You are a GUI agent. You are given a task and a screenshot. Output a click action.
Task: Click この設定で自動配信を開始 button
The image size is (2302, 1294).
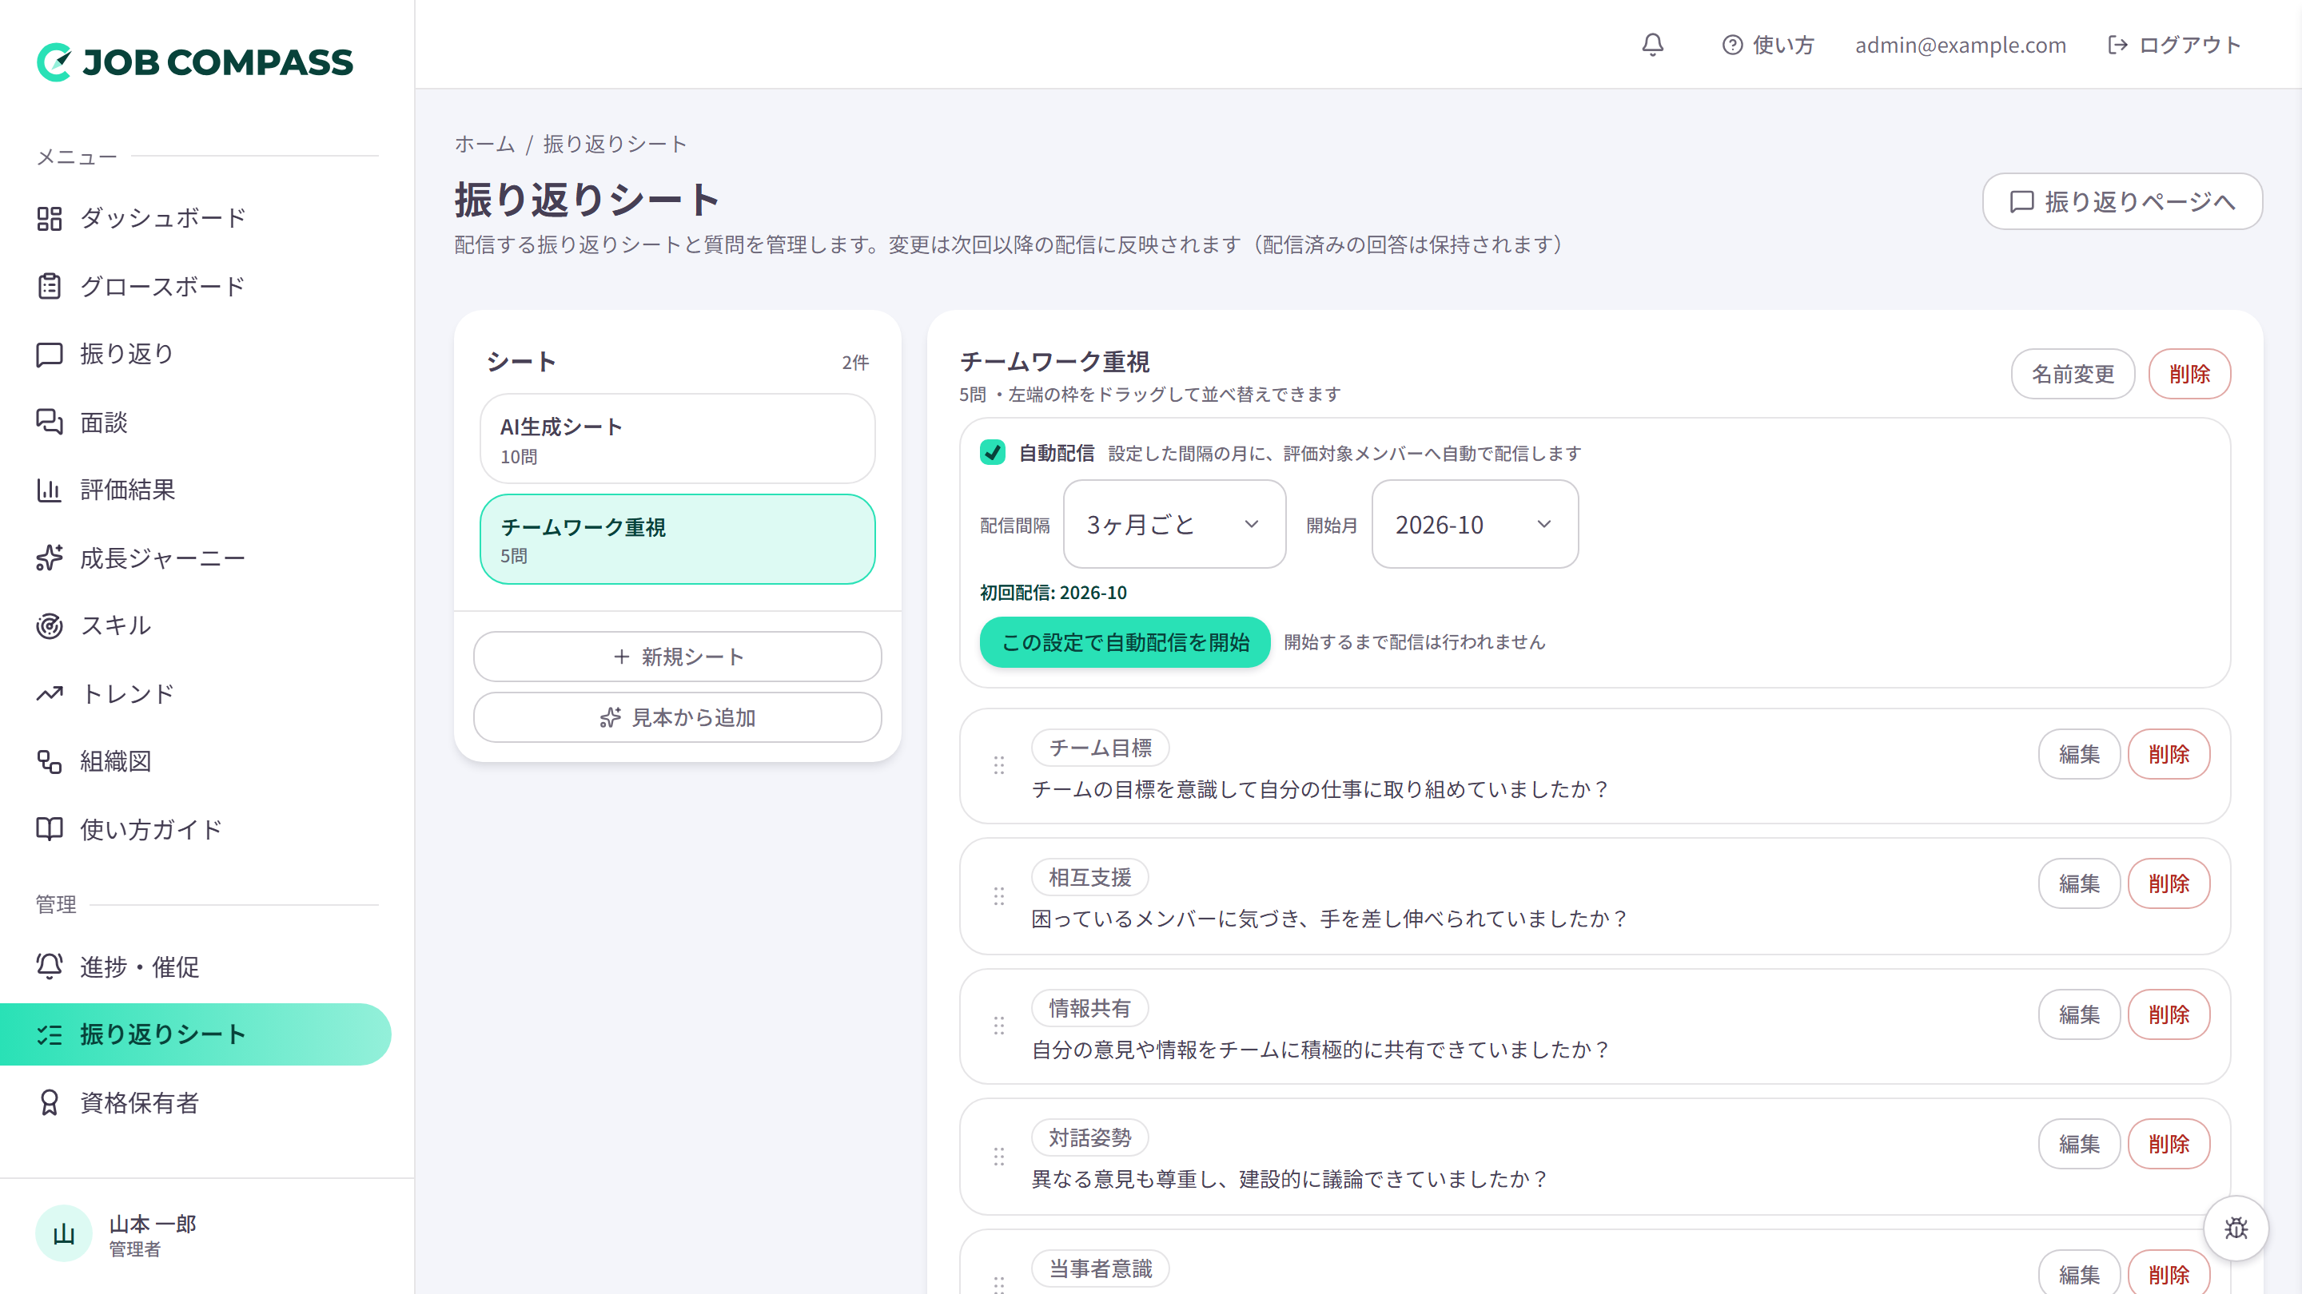tap(1125, 642)
